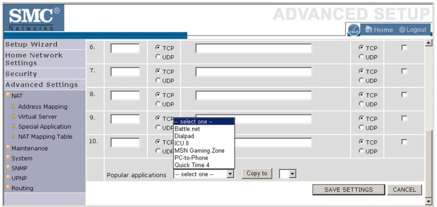Click the CANCEL button
The width and height of the screenshot is (437, 207).
point(404,190)
